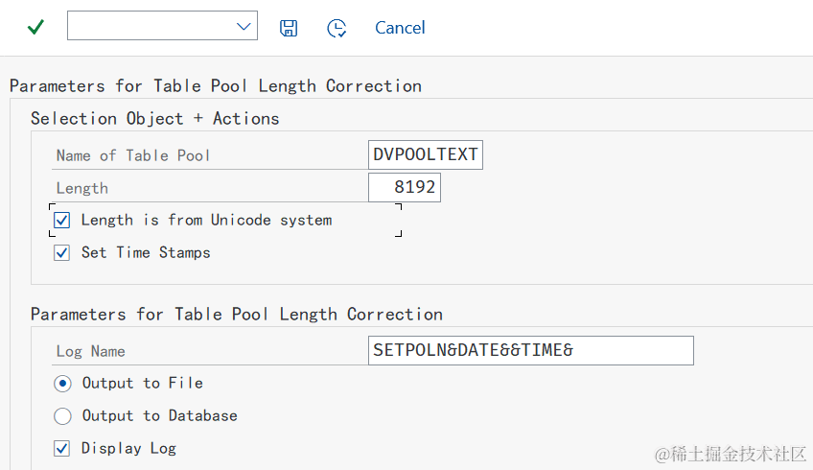
Task: Click inside the empty command field box
Action: pos(149,27)
